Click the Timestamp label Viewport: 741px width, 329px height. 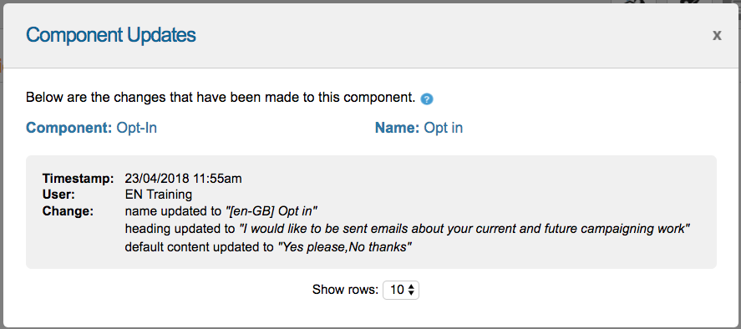pyautogui.click(x=78, y=179)
